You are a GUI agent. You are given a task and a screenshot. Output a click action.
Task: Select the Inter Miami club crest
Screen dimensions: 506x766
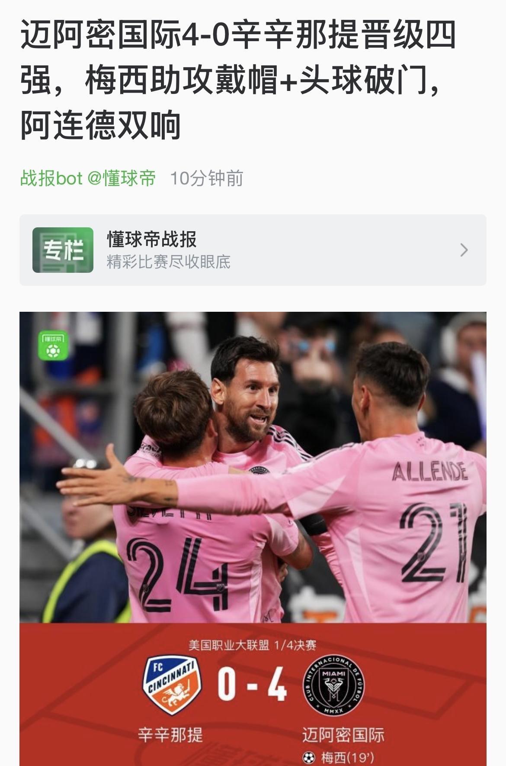pos(334,685)
